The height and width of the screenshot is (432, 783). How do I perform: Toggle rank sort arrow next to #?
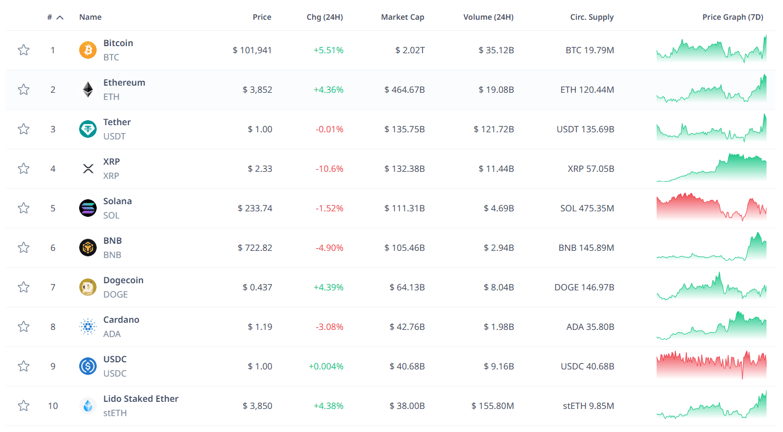60,17
